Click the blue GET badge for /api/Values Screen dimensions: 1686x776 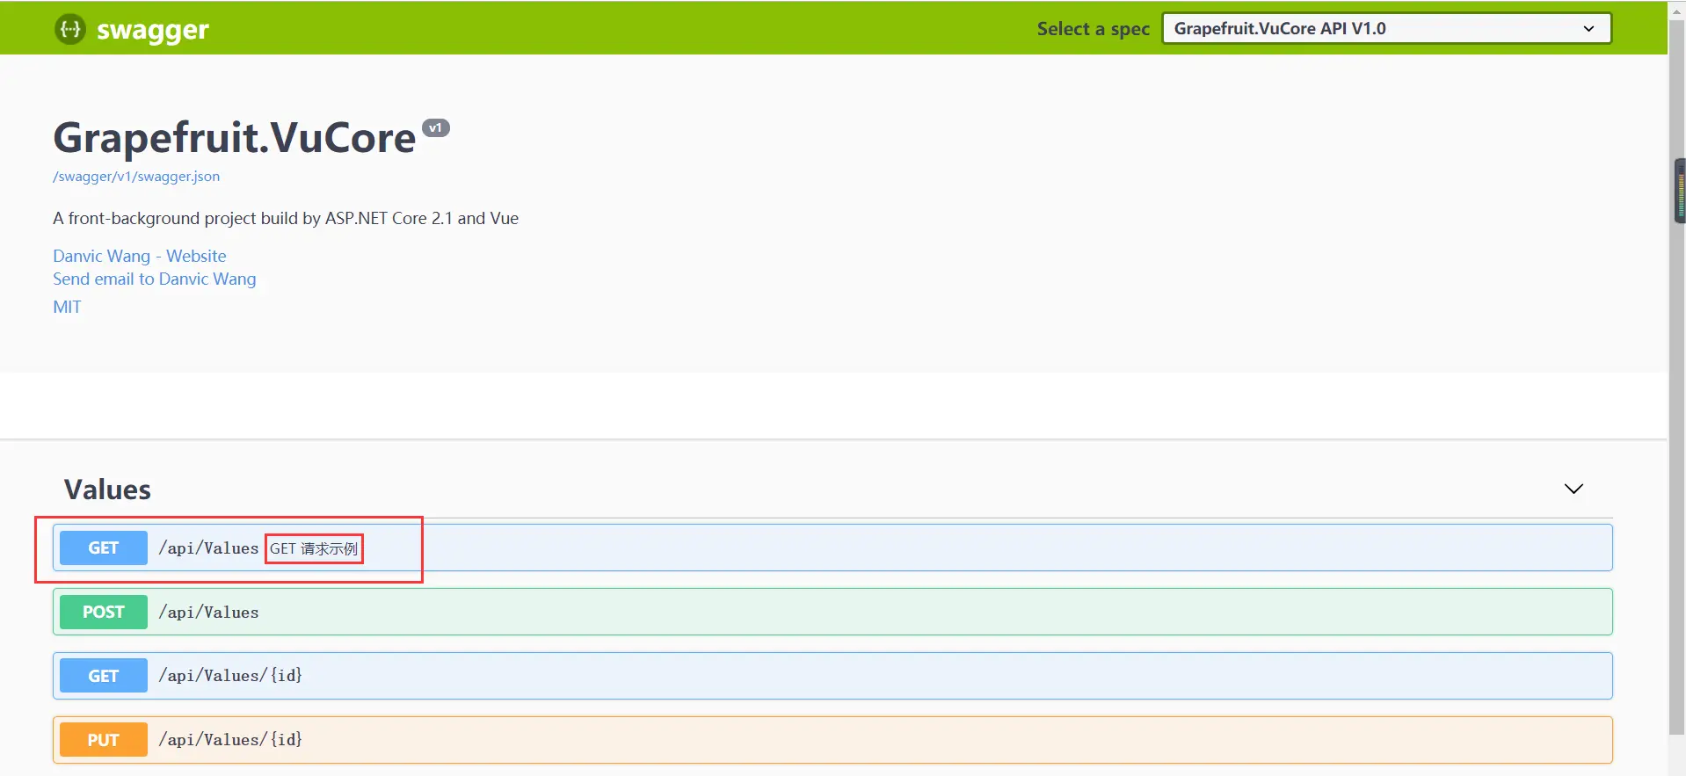pos(104,548)
